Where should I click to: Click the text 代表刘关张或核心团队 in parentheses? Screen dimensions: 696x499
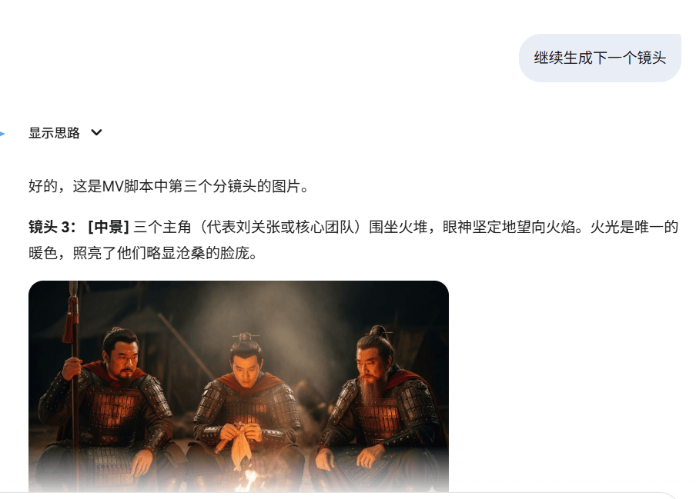[x=280, y=227]
